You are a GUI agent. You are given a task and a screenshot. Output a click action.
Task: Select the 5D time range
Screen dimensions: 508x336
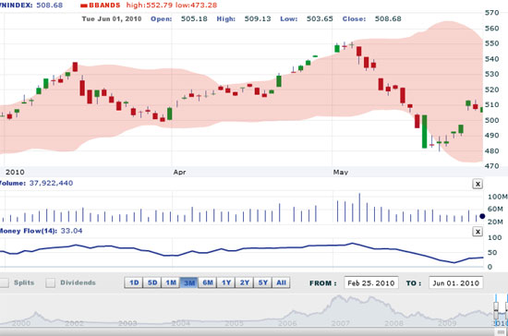click(x=152, y=282)
